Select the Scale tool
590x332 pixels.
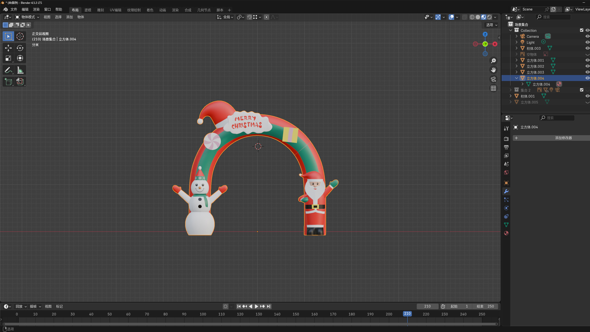(x=8, y=58)
